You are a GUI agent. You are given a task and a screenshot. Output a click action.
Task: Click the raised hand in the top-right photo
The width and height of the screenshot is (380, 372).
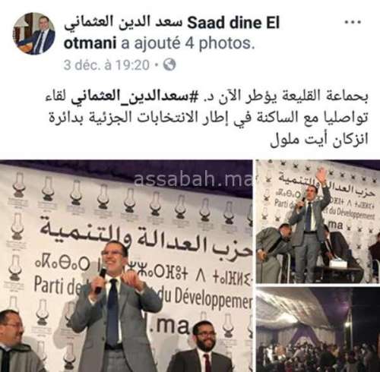[321, 176]
